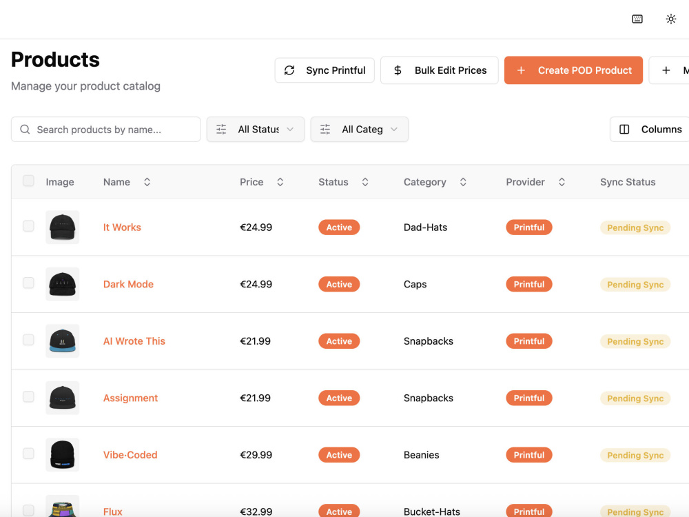Check the select-all header checkbox

coord(28,181)
